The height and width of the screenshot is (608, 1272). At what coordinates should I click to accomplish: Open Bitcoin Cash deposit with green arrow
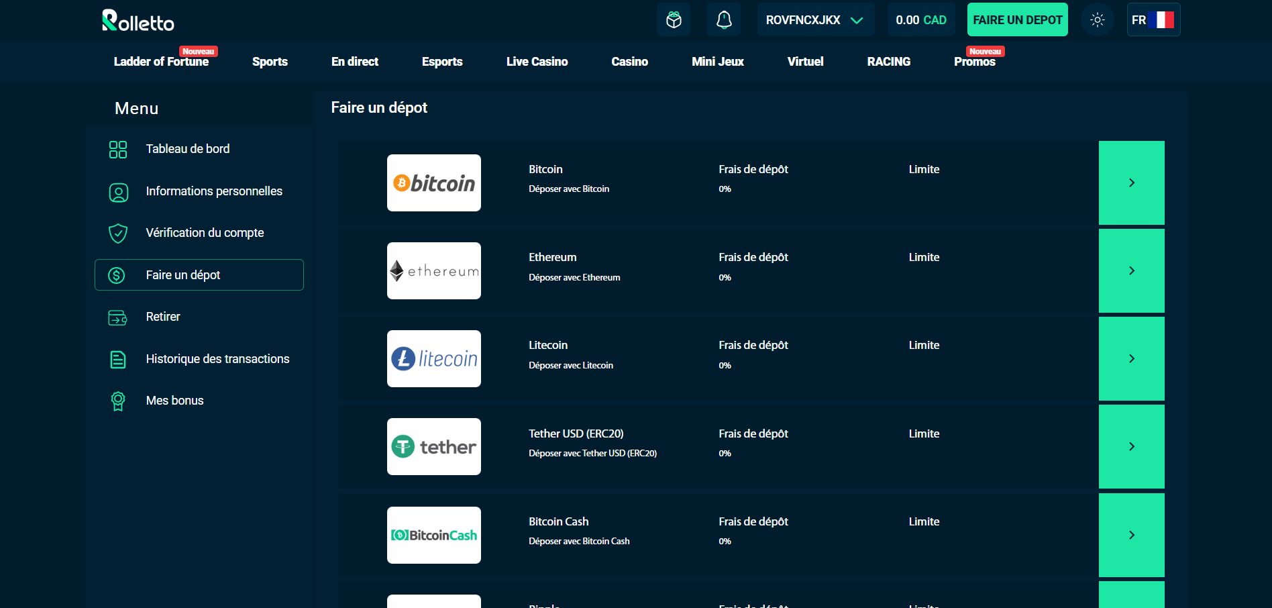(1132, 535)
